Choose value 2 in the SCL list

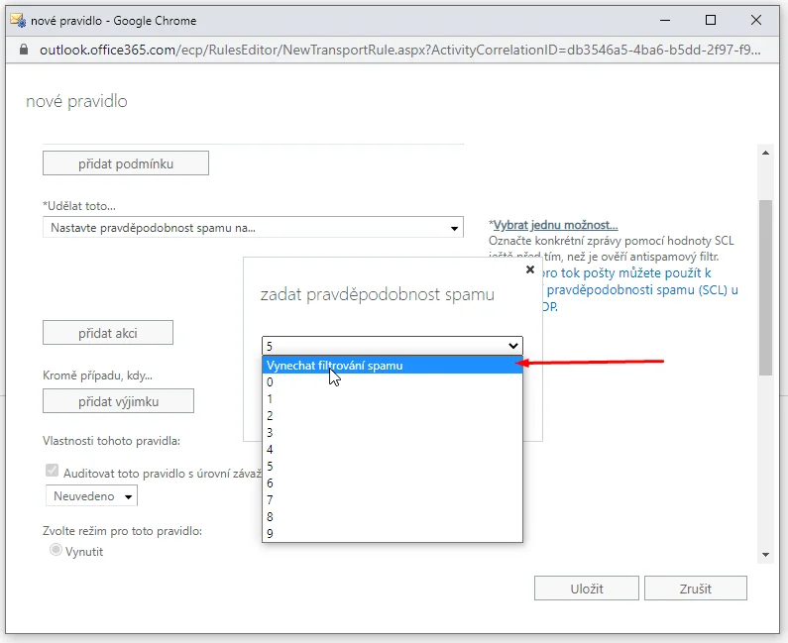393,416
